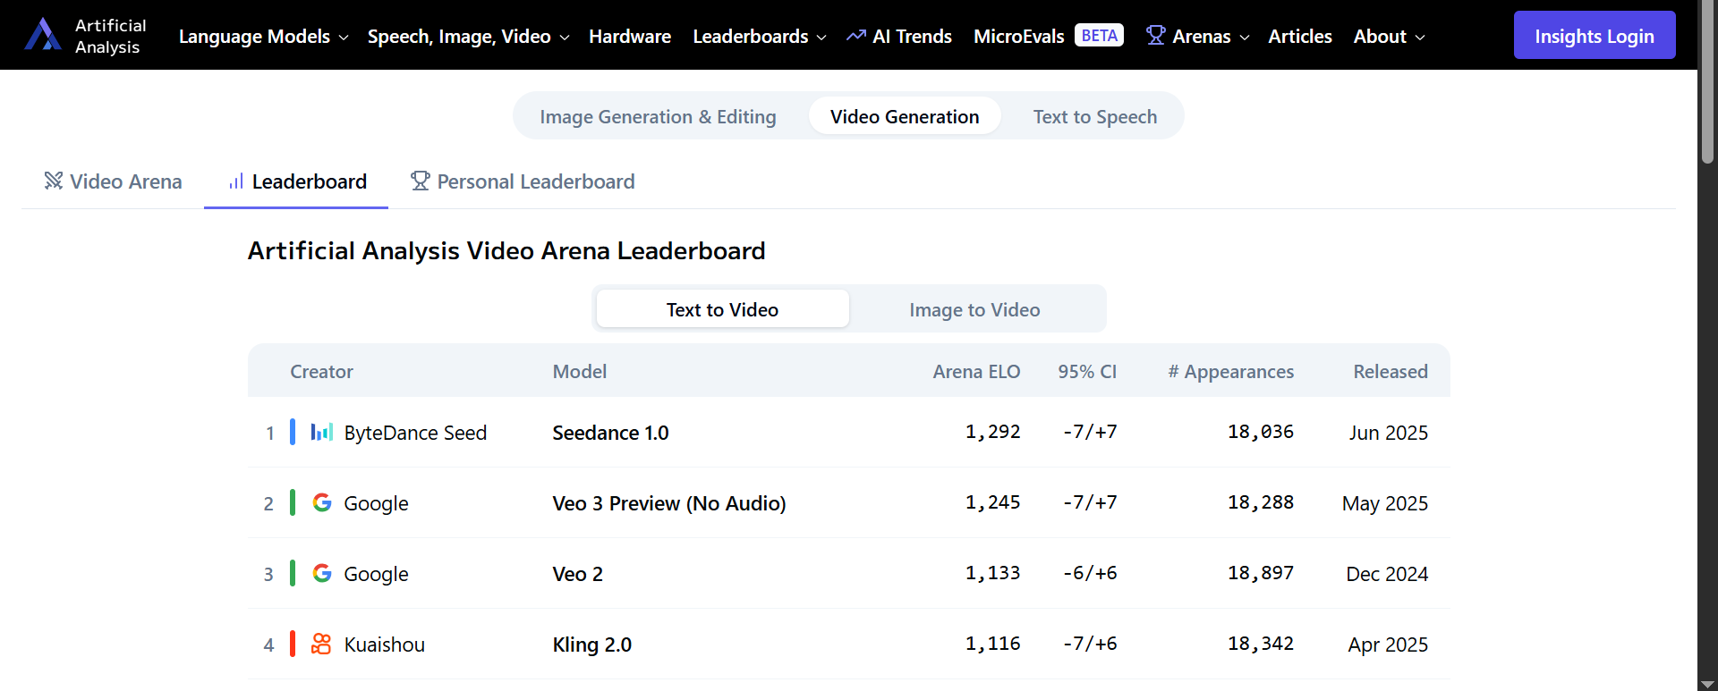Image resolution: width=1718 pixels, height=691 pixels.
Task: Expand the Speech, Image, Video dropdown
Action: (468, 37)
